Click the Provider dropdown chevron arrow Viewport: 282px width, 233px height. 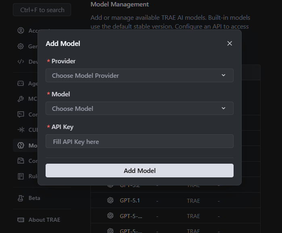point(224,75)
